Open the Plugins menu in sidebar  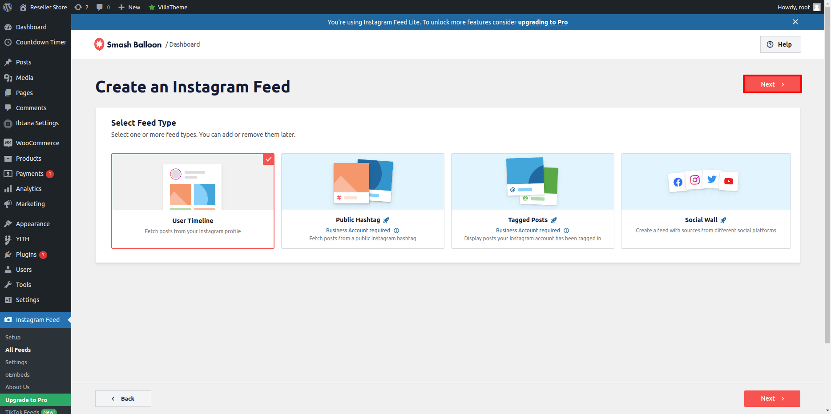(26, 255)
